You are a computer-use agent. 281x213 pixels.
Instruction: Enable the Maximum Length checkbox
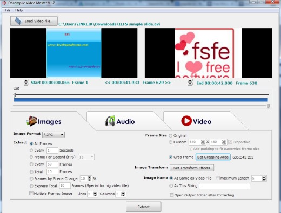[x=218, y=178]
